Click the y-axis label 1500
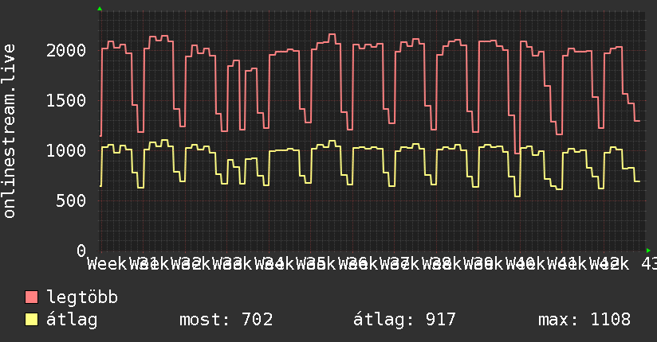 pos(66,101)
